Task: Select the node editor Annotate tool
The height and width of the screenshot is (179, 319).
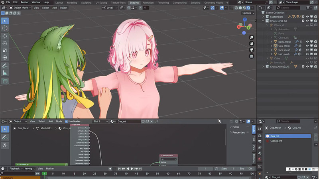Action: (5, 137)
